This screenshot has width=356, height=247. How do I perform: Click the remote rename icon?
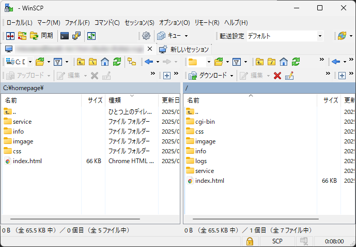pyautogui.click(x=289, y=75)
